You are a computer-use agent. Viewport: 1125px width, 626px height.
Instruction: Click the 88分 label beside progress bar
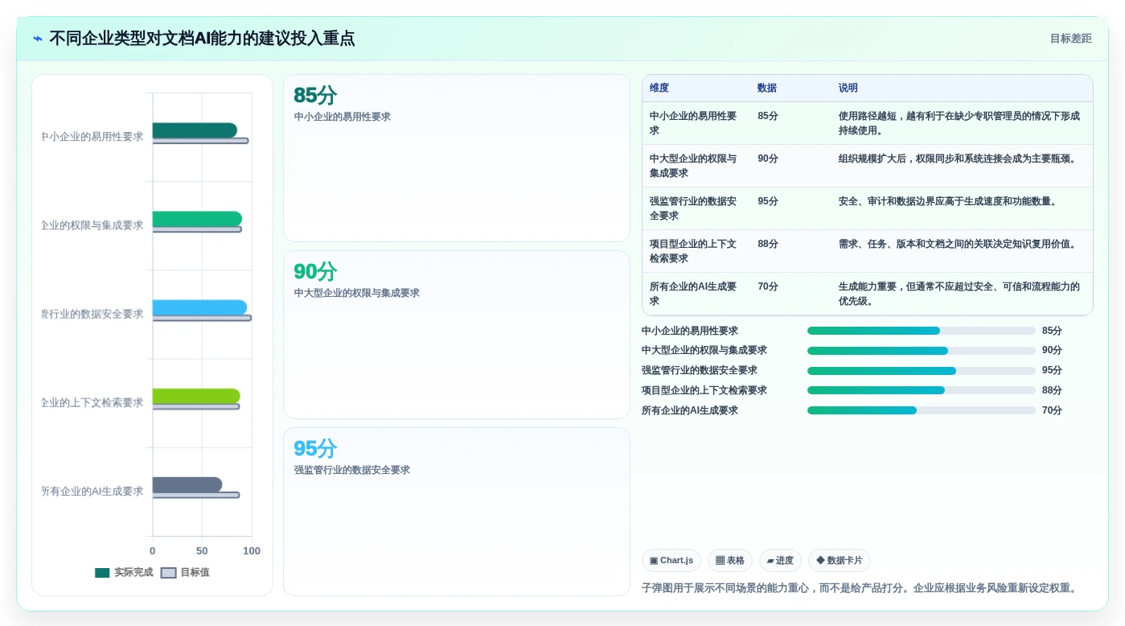pyautogui.click(x=1052, y=390)
